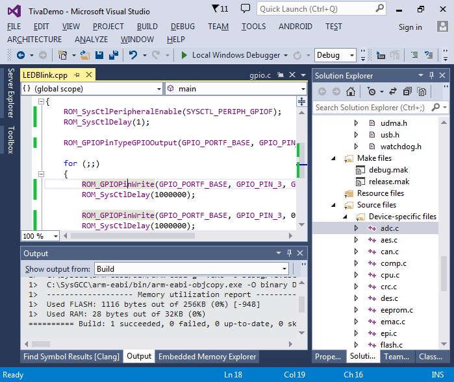Open the ANDROID menu
The image size is (454, 382).
pos(296,27)
